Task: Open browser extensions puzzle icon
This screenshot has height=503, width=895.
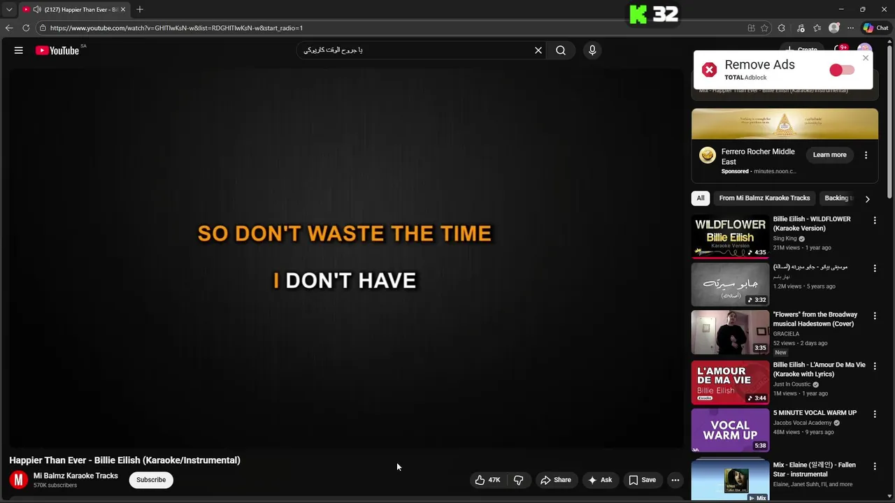Action: [x=782, y=28]
